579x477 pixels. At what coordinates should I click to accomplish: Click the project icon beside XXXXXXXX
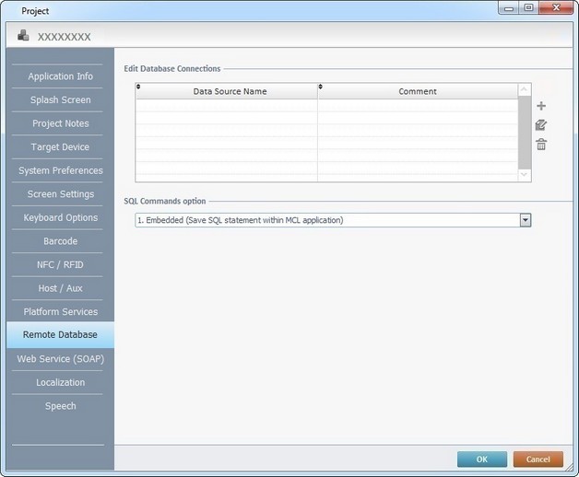point(23,35)
